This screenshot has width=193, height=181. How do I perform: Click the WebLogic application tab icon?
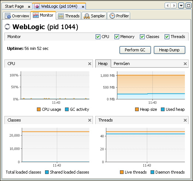(x=37, y=6)
